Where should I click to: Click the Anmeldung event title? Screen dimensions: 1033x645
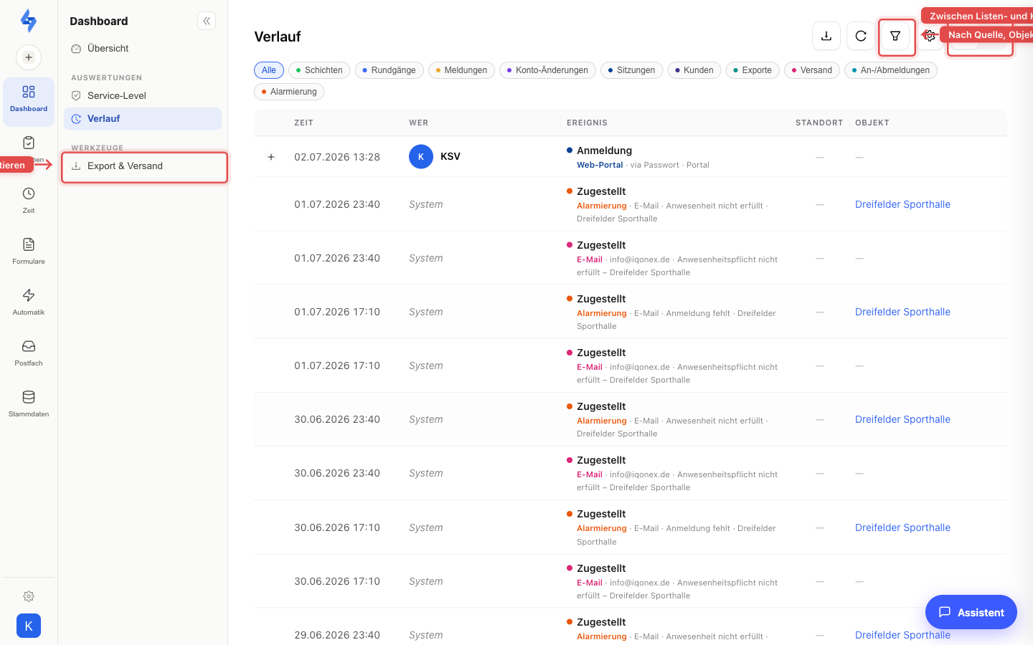click(x=604, y=150)
